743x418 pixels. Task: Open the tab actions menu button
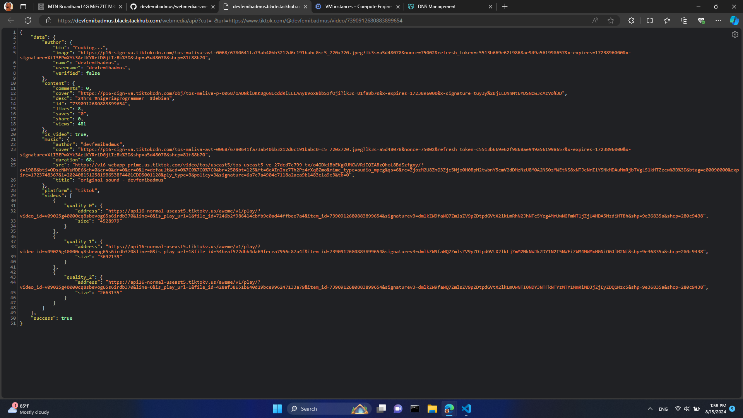pos(23,7)
